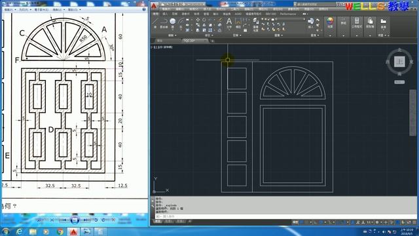419x236 pixels.
Task: Click the system clock in taskbar
Action: [407, 231]
